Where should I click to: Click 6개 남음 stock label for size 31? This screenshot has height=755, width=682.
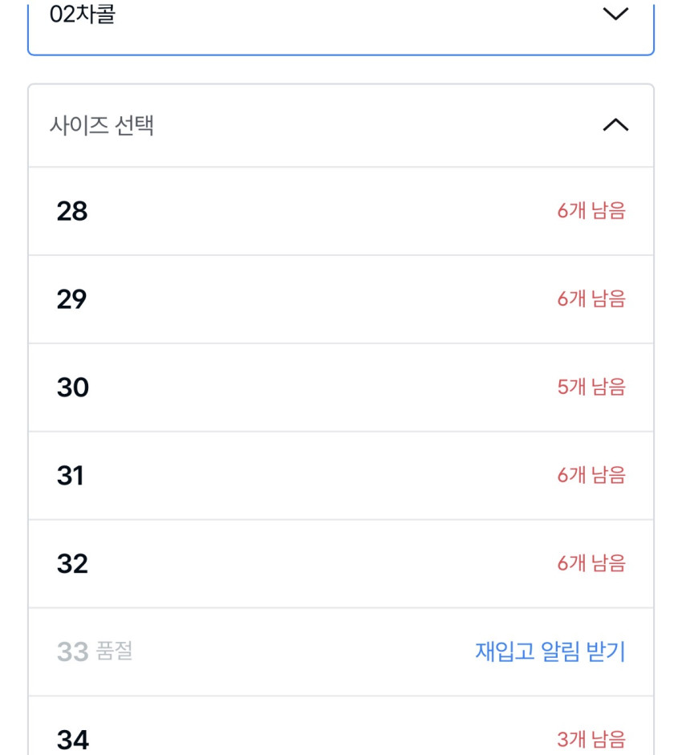coord(591,476)
